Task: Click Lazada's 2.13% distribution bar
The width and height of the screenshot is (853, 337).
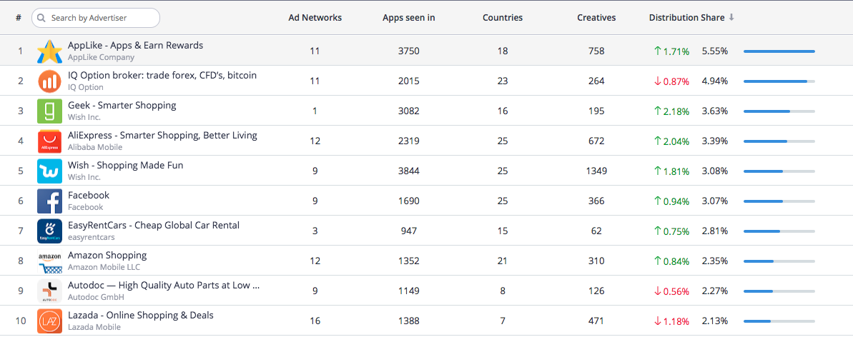Action: point(779,321)
